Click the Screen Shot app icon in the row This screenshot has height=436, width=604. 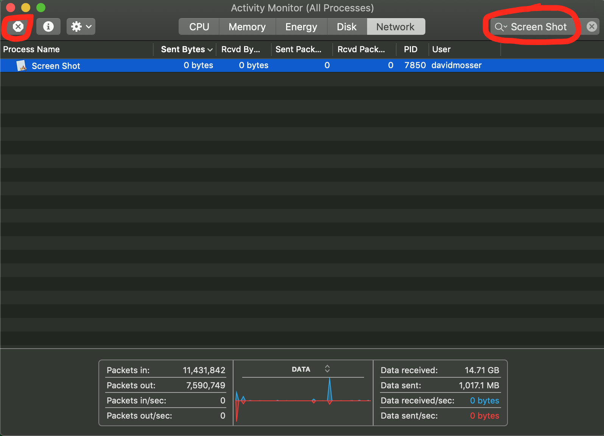22,65
